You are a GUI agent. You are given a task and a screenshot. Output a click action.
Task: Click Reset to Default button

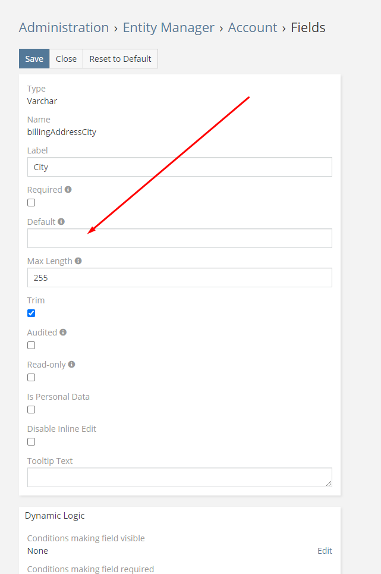[x=120, y=59]
